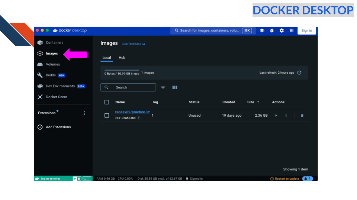Click the Tag column header
Image resolution: width=357 pixels, height=200 pixels.
pos(155,102)
